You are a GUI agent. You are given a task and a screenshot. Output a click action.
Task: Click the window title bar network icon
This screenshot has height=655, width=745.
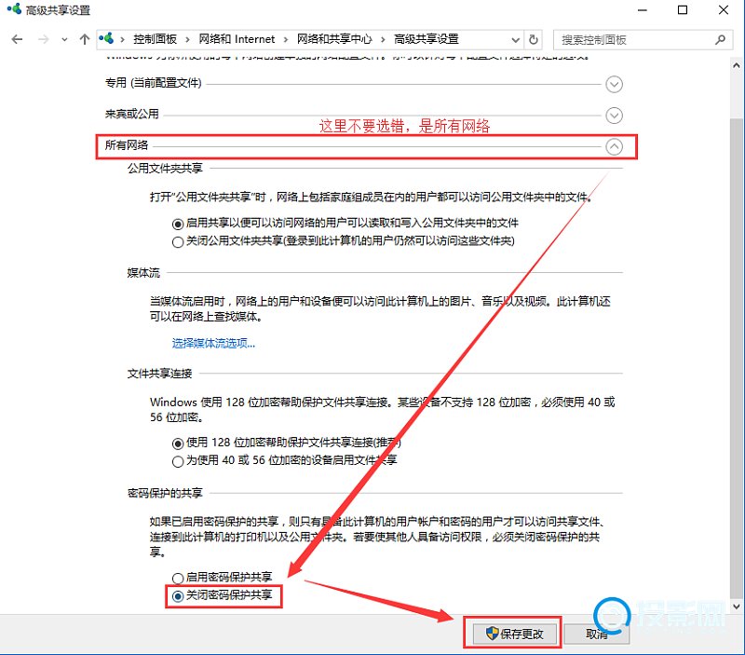14,8
